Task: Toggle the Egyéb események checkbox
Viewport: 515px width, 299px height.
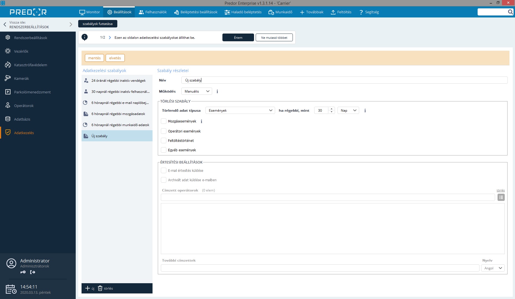Action: click(164, 150)
